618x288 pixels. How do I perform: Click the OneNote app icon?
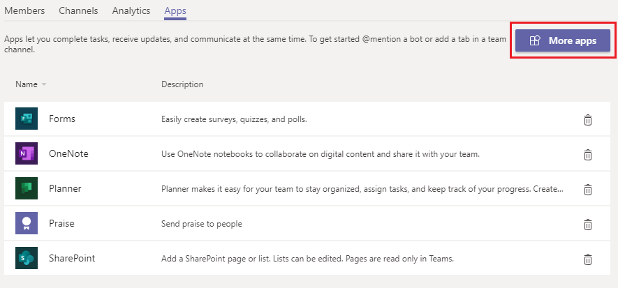(26, 154)
